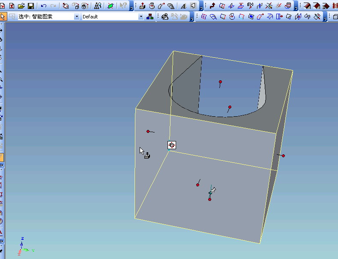Screen dimensions: 338x259
Task: Click the XYZ axis triad
Action: (x=25, y=247)
